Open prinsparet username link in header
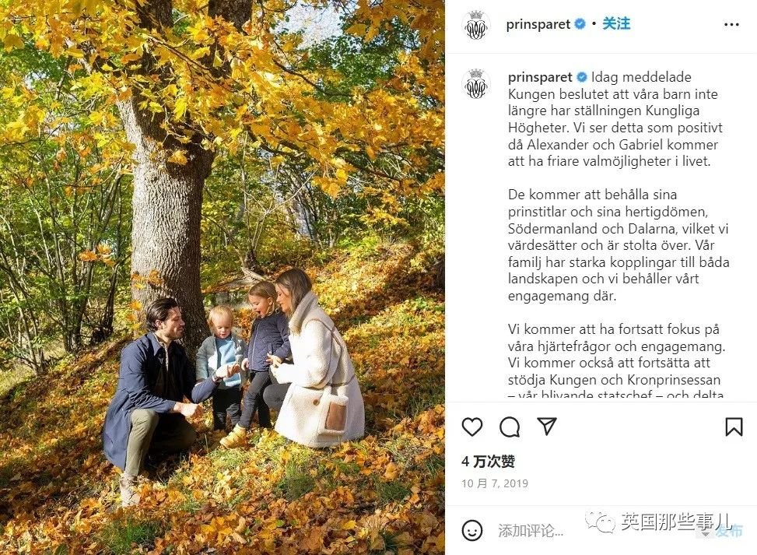Screen dimensions: 757x555 [x=538, y=24]
